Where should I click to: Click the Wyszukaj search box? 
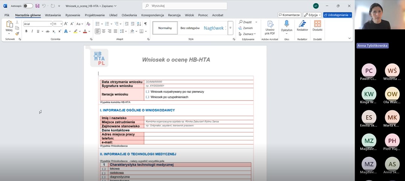click(185, 6)
